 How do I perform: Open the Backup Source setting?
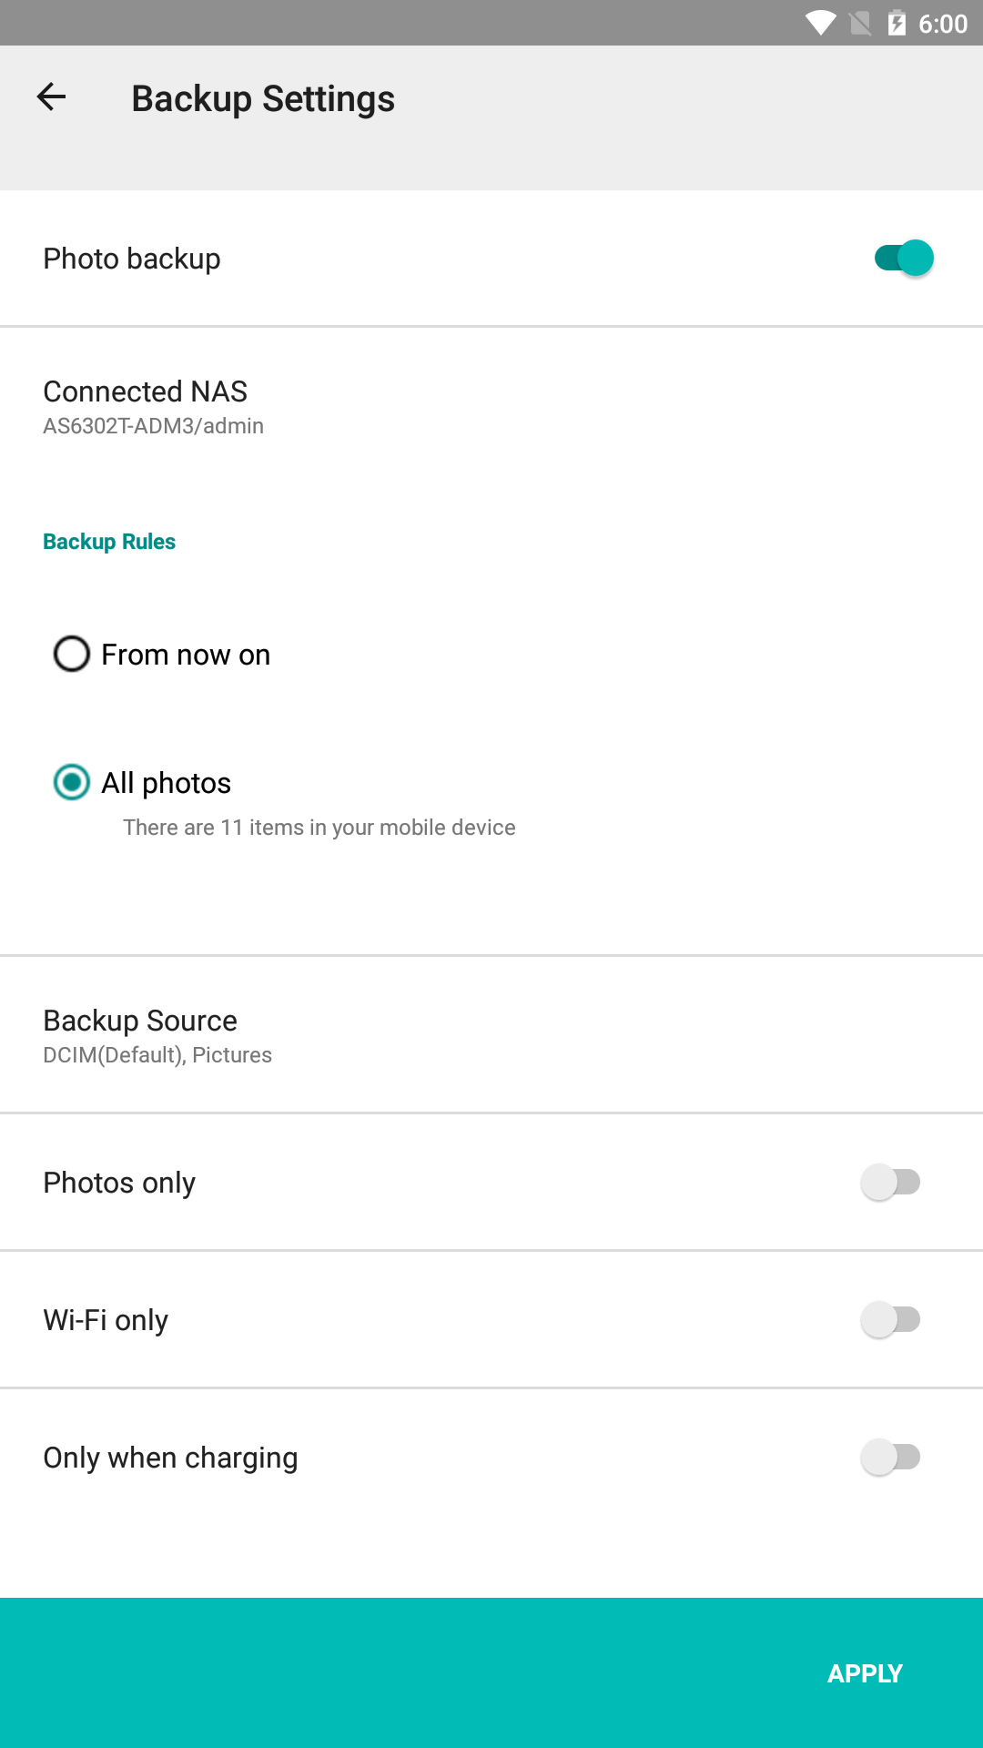pyautogui.click(x=491, y=1035)
